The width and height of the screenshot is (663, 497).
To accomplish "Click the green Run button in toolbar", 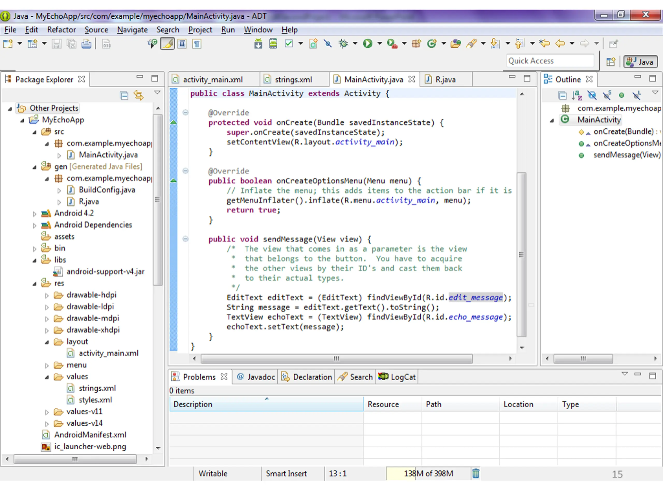I will pyautogui.click(x=367, y=44).
